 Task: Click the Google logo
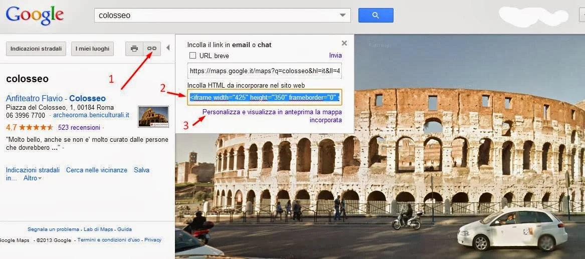click(34, 16)
